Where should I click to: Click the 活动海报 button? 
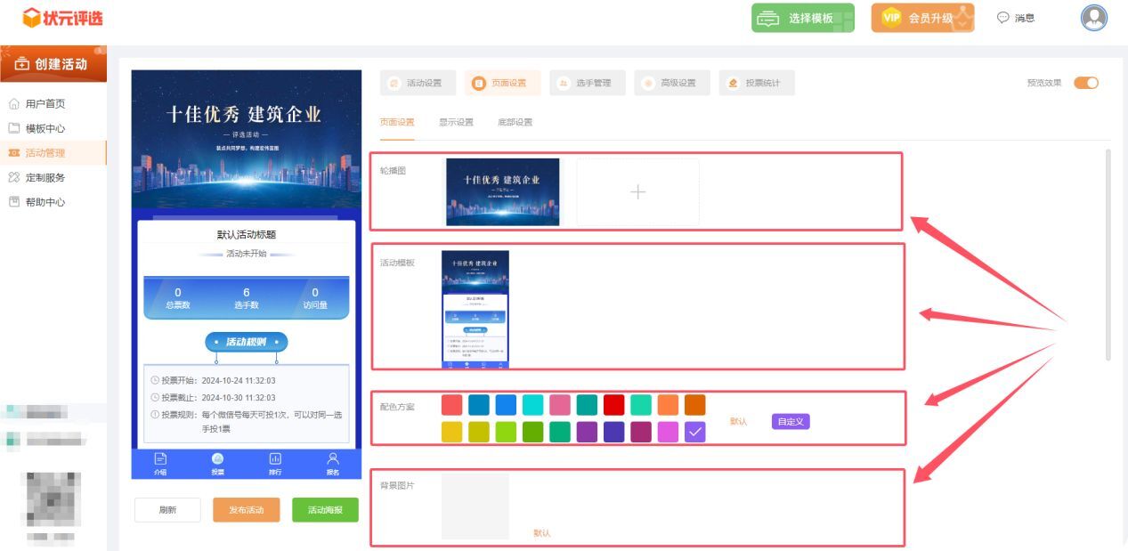point(325,510)
